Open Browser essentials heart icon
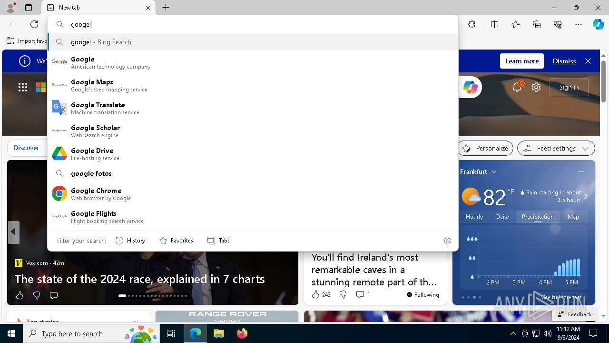 click(558, 24)
